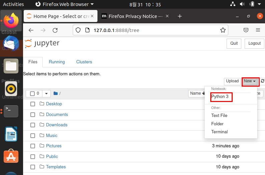Open Rhythmbox speaker icon in dock
The width and height of the screenshot is (265, 175).
point(11,89)
